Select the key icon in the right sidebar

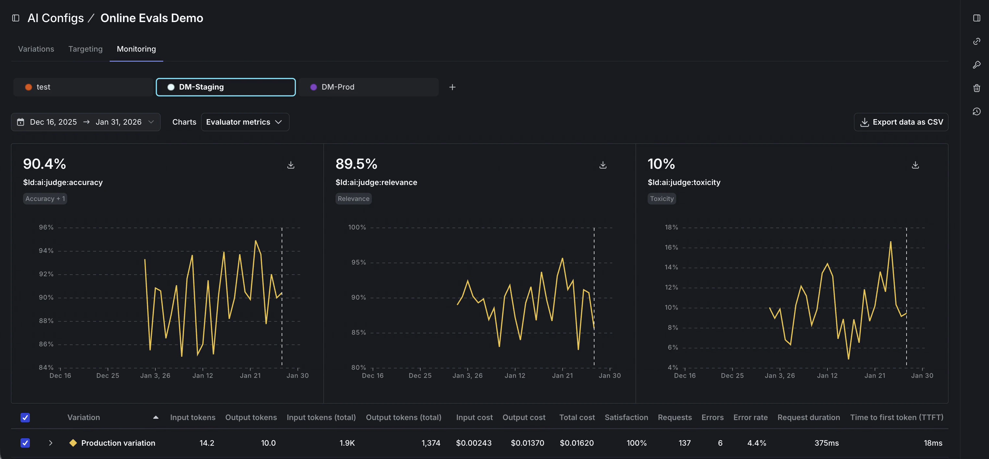pyautogui.click(x=976, y=65)
